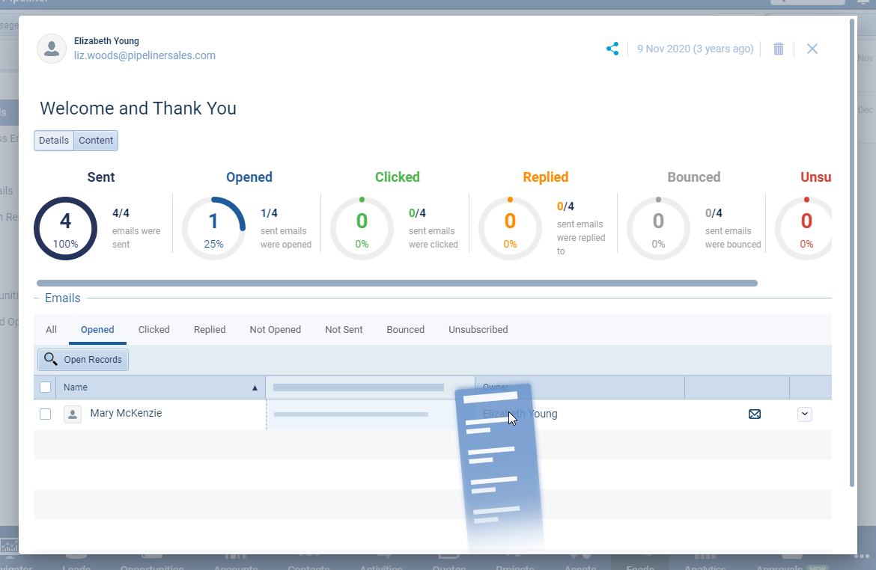Close the email details dialog
Viewport: 876px width, 570px height.
812,49
